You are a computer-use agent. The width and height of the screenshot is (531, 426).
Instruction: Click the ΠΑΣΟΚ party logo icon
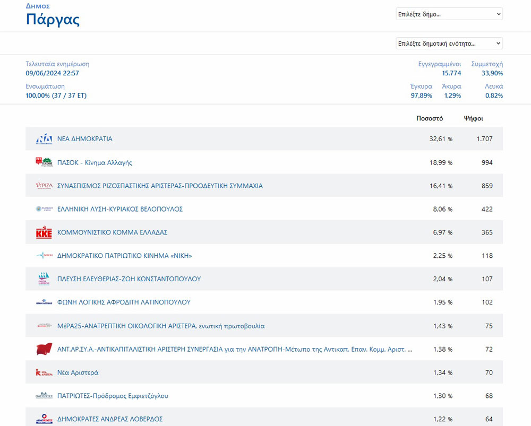point(44,162)
